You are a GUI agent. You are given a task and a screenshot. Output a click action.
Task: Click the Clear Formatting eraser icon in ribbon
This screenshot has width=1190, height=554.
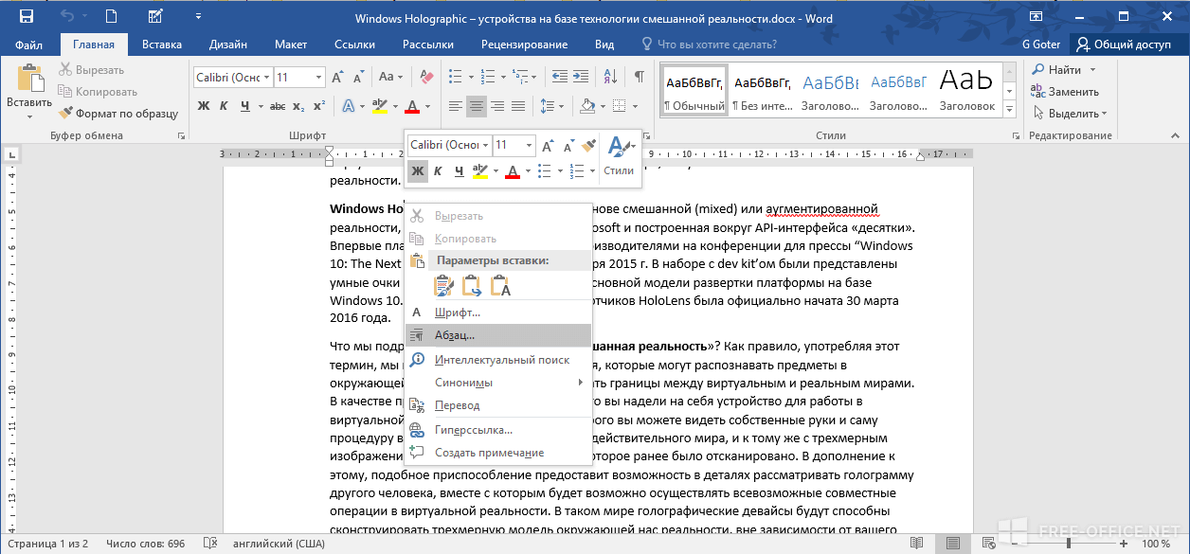coord(425,77)
